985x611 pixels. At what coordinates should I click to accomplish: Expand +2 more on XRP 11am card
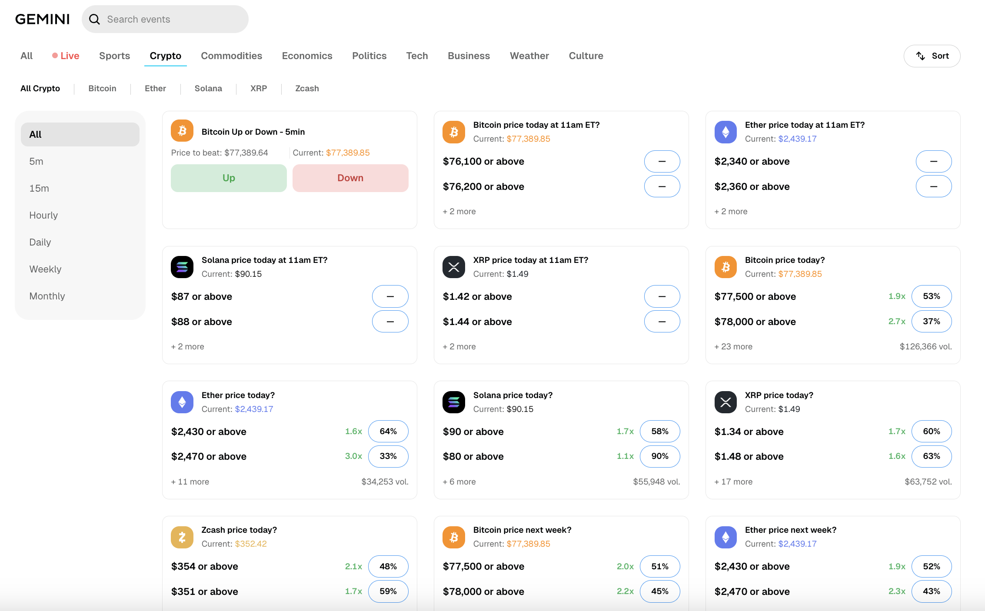click(x=459, y=346)
